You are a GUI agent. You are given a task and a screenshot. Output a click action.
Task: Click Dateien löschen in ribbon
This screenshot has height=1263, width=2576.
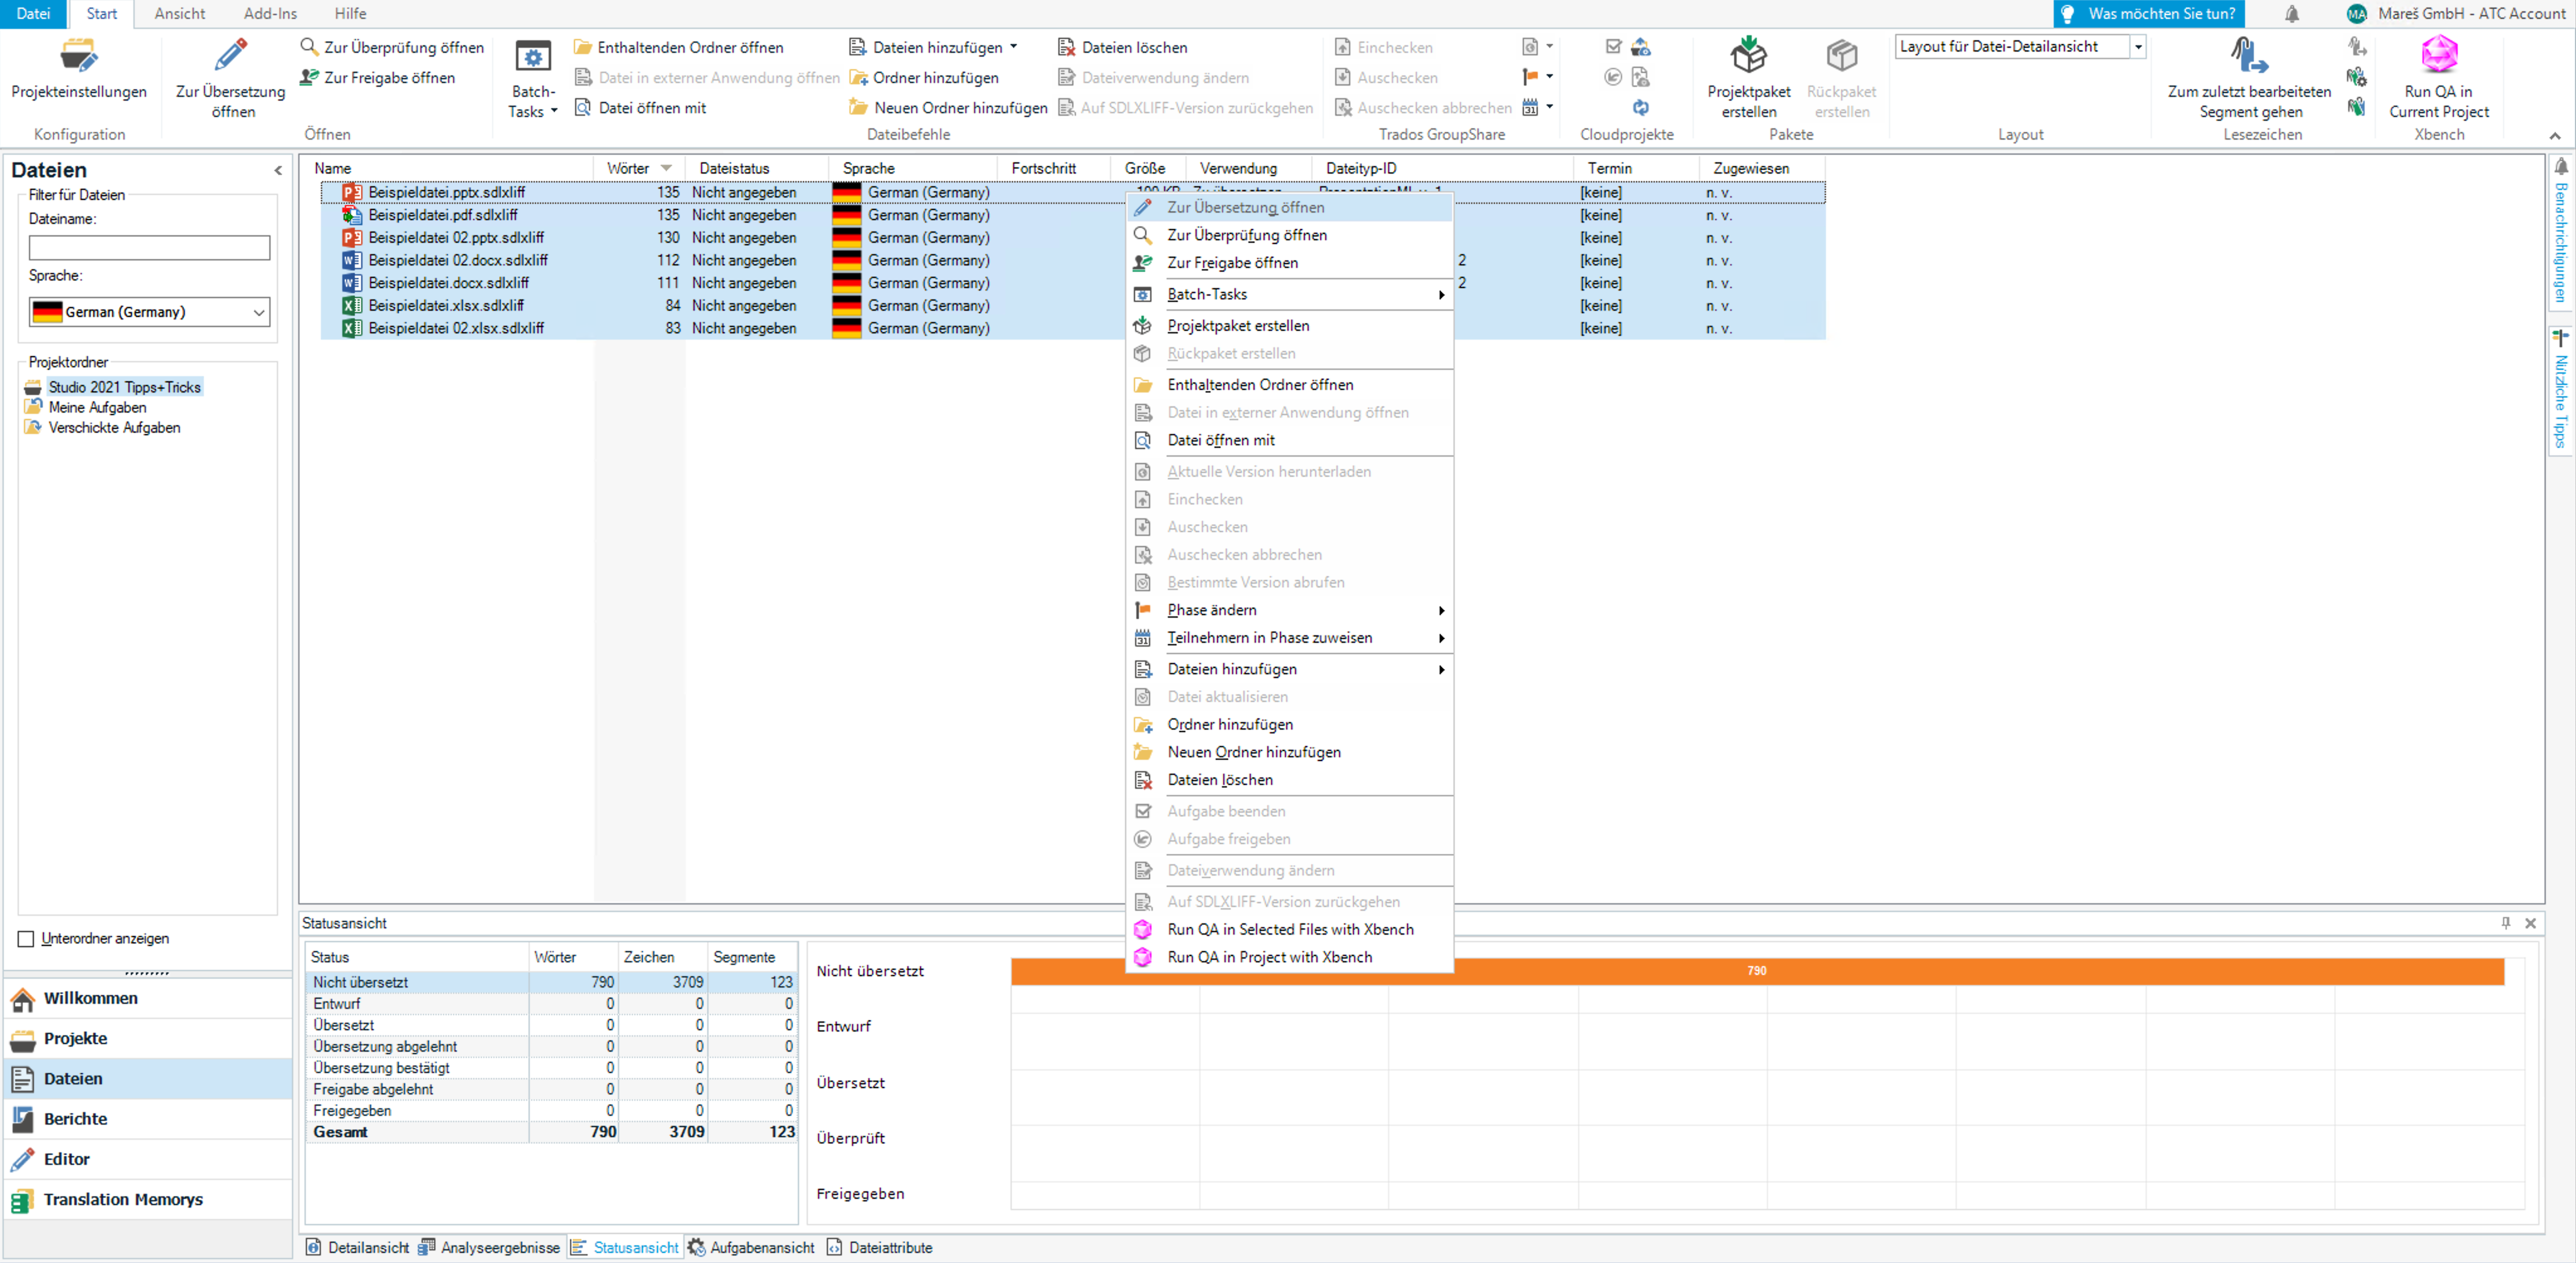click(x=1123, y=47)
